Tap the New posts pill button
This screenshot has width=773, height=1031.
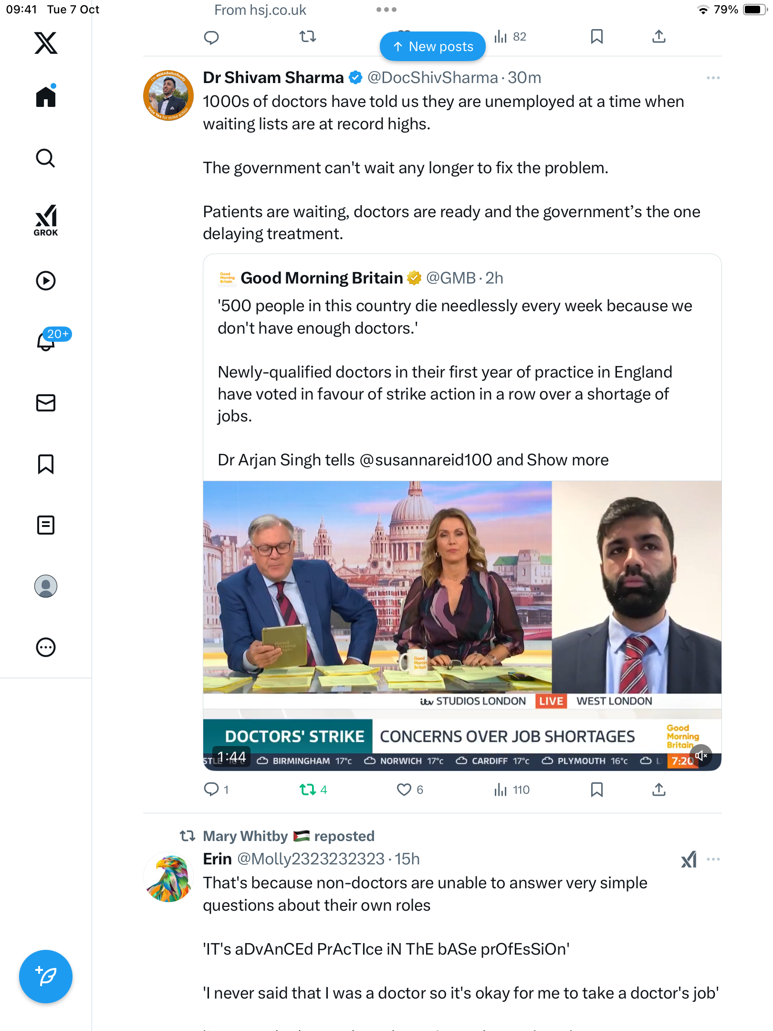point(433,46)
